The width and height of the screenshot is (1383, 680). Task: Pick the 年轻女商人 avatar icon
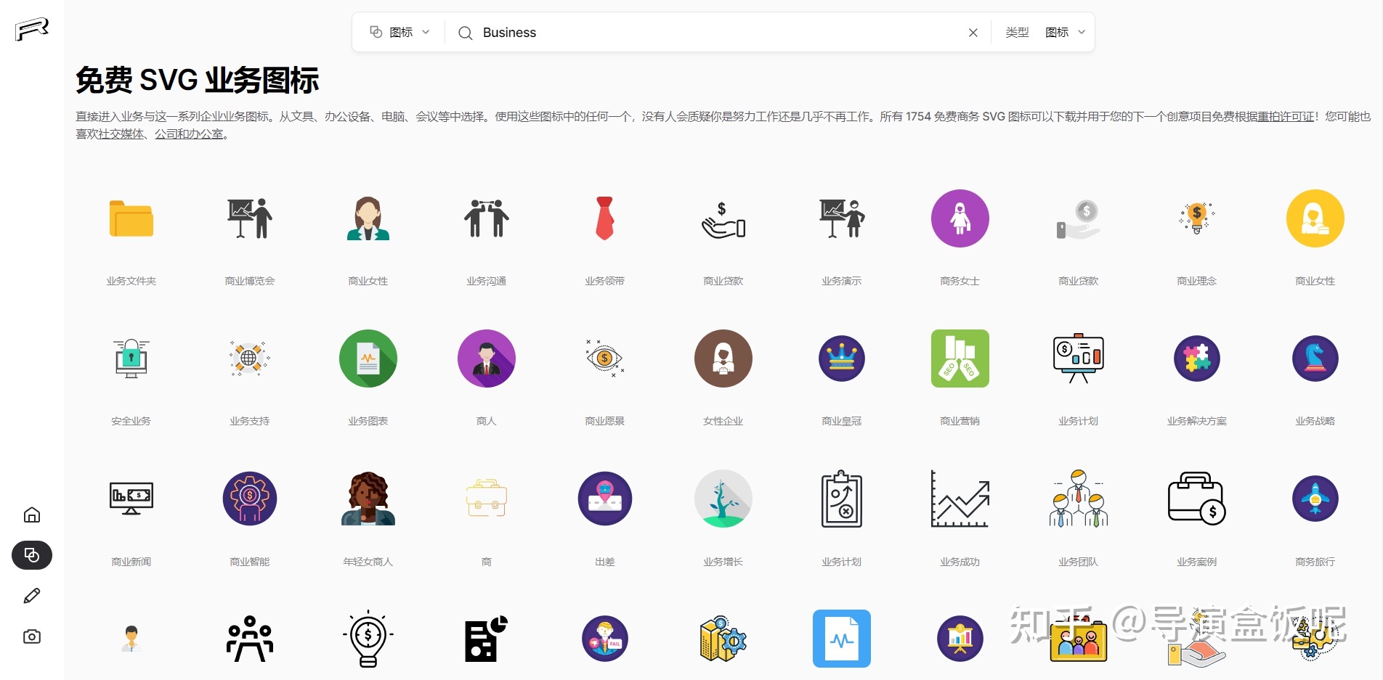tap(368, 499)
